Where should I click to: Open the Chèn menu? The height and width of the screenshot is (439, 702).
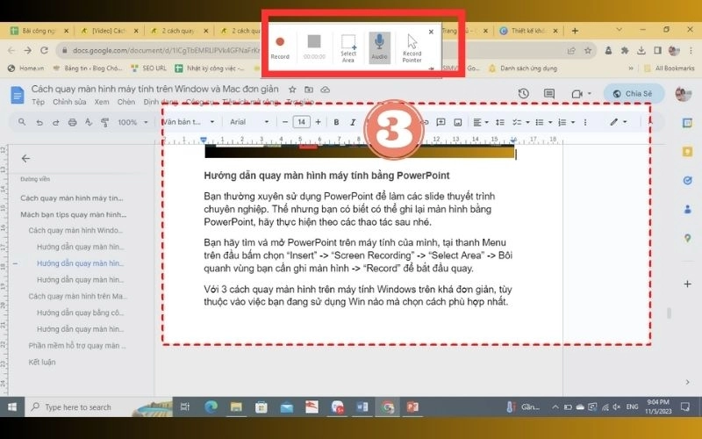coord(125,102)
